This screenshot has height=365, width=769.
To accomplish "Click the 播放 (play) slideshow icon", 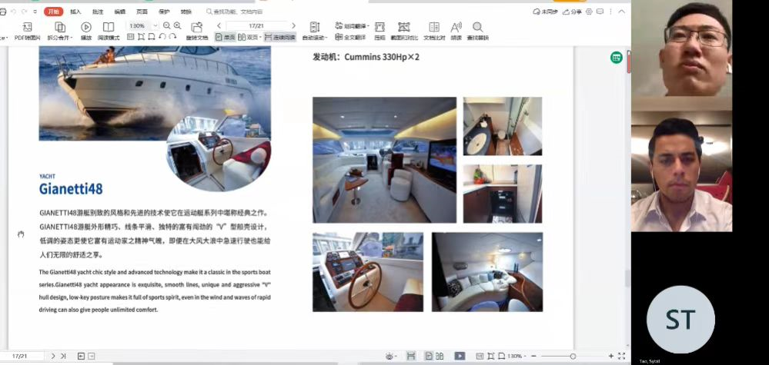I will (85, 28).
